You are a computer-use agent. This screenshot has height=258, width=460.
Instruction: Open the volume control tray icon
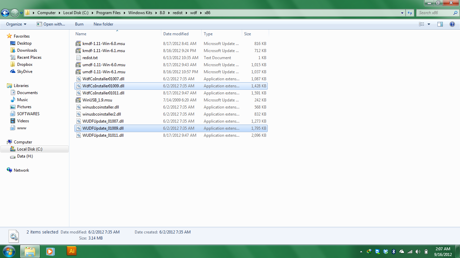418,252
